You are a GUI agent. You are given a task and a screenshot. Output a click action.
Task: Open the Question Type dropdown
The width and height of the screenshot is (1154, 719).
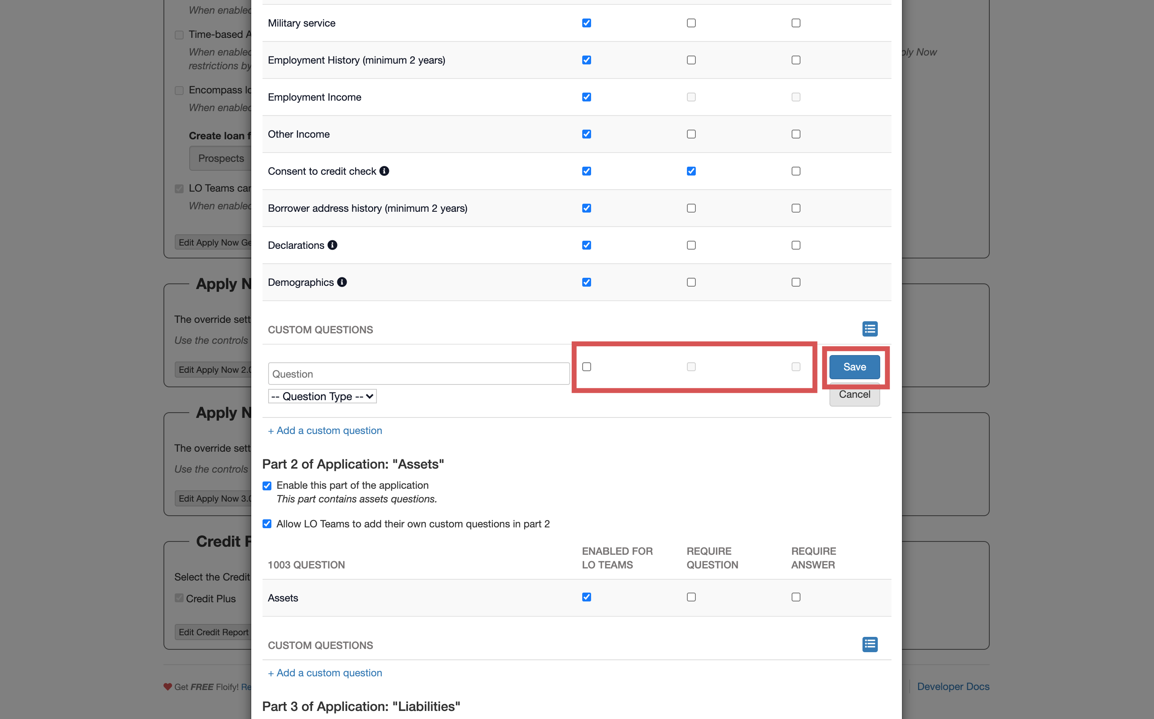point(323,396)
